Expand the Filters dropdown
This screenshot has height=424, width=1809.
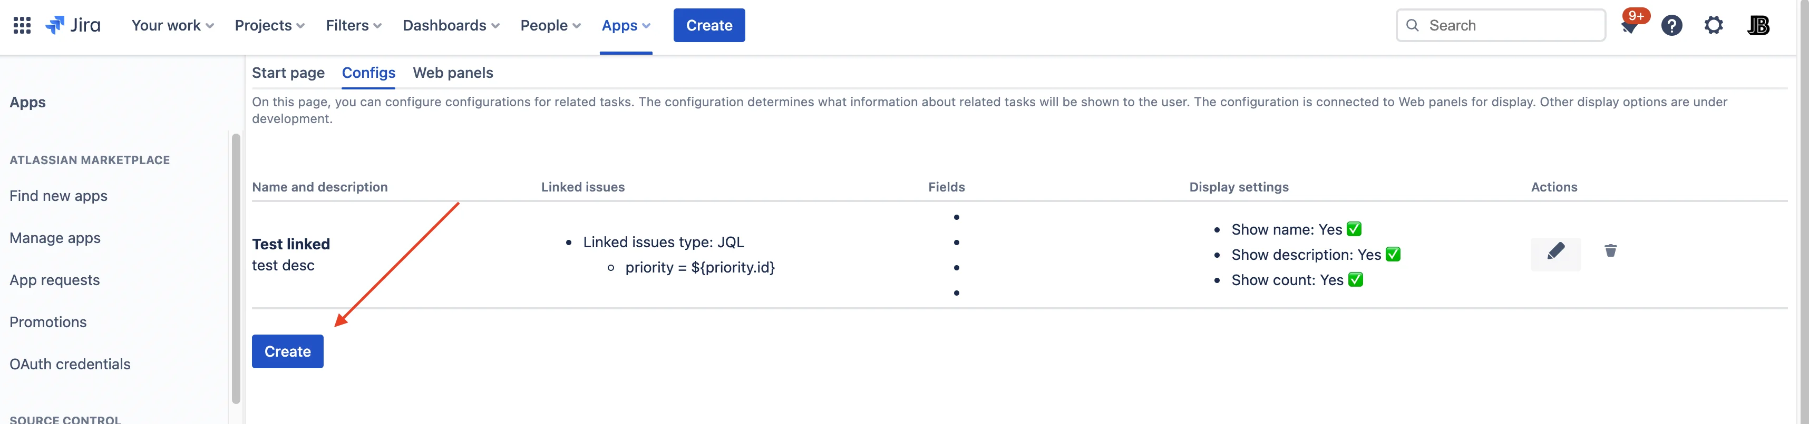pyautogui.click(x=354, y=26)
